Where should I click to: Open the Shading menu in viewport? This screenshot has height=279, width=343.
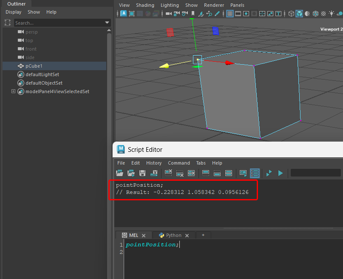(145, 5)
